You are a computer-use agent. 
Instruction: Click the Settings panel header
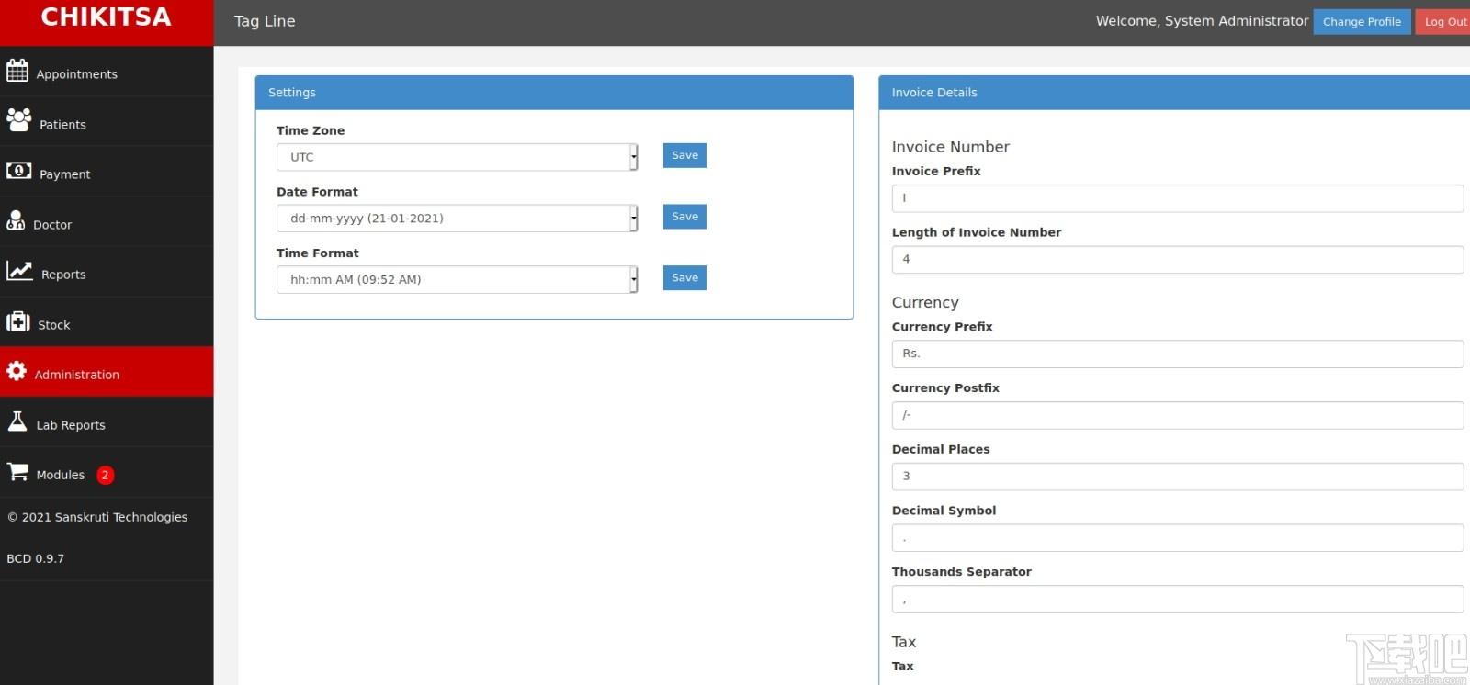(554, 93)
